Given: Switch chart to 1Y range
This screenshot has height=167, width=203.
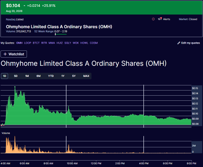Looking at the screenshot, I should (63, 76).
